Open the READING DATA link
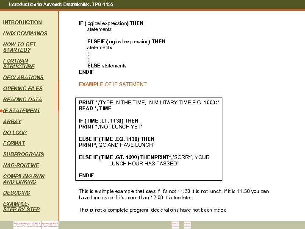The width and height of the screenshot is (305, 229). (22, 100)
